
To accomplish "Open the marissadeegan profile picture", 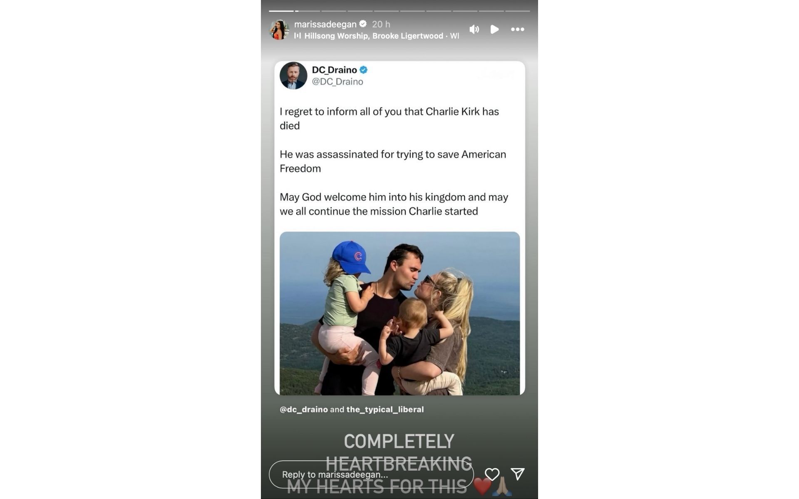I will (x=279, y=30).
